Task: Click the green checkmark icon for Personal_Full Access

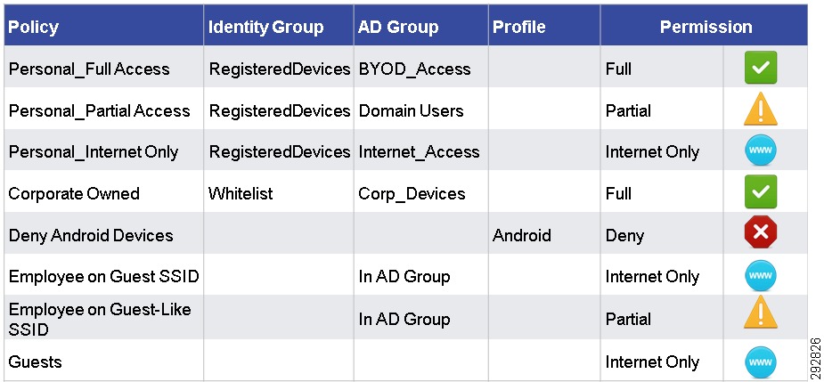Action: (x=761, y=68)
